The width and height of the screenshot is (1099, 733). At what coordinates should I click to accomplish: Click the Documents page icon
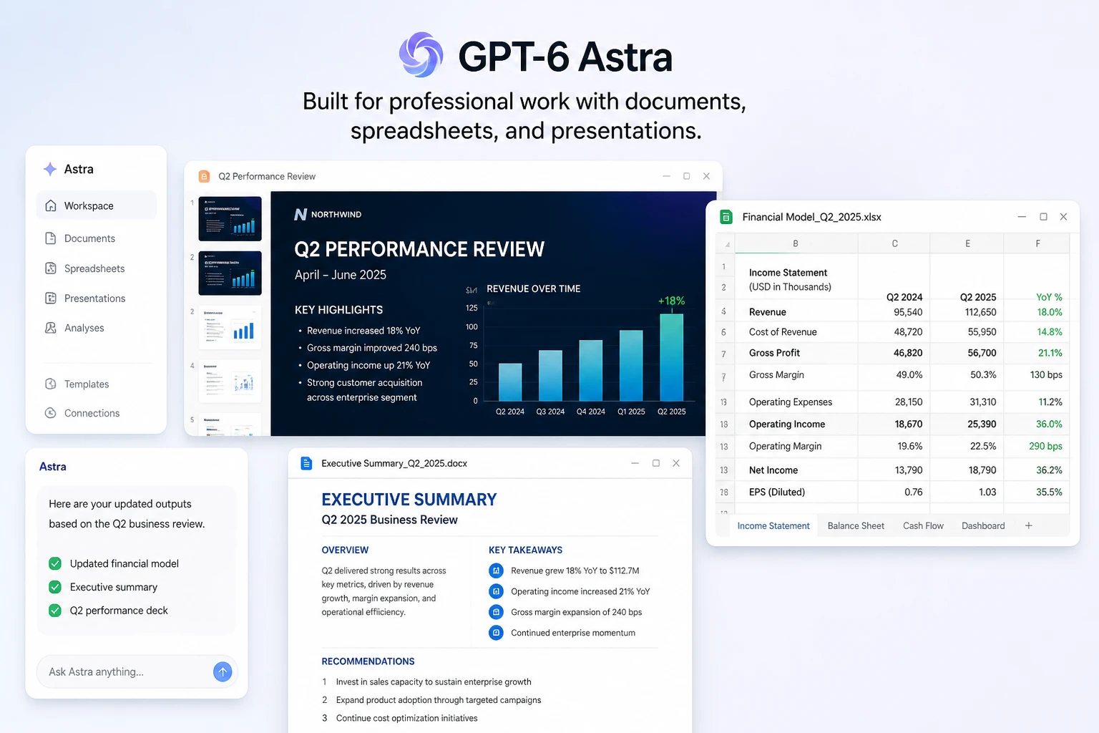tap(51, 238)
